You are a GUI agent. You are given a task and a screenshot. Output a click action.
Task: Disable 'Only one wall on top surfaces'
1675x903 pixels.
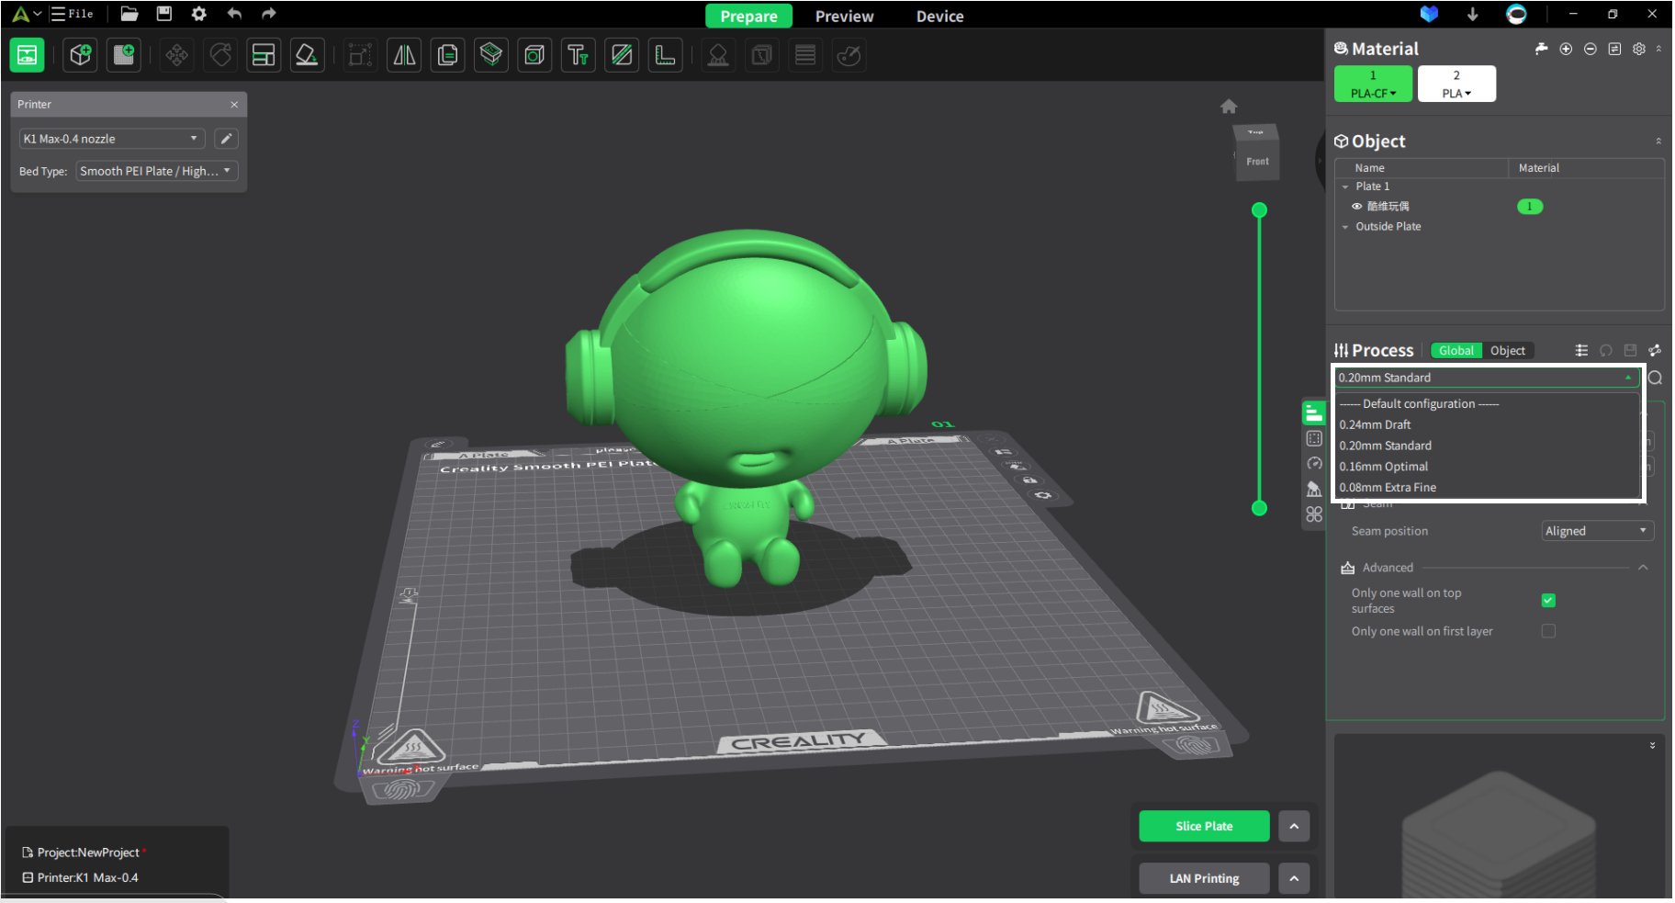tap(1548, 600)
